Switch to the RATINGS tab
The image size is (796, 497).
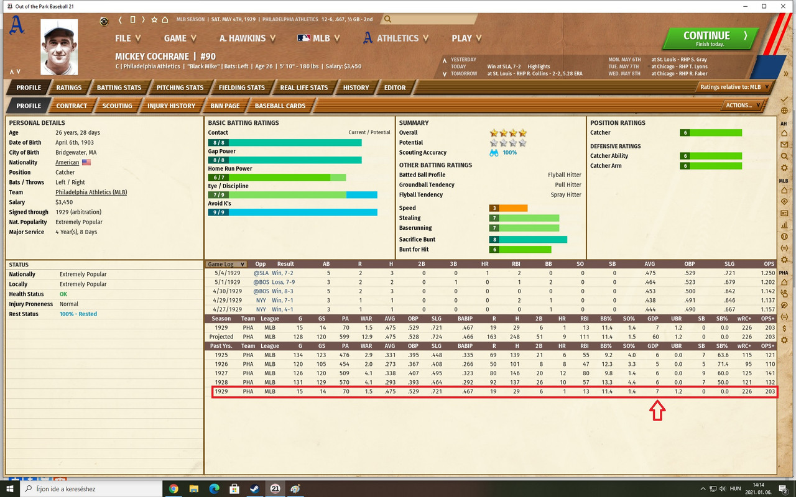pos(68,88)
